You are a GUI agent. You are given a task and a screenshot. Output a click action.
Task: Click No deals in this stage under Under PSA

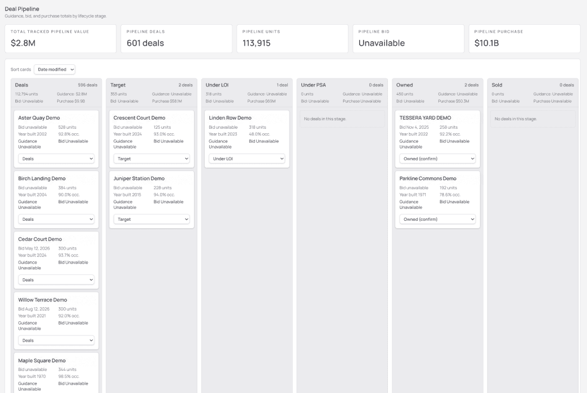coord(325,119)
